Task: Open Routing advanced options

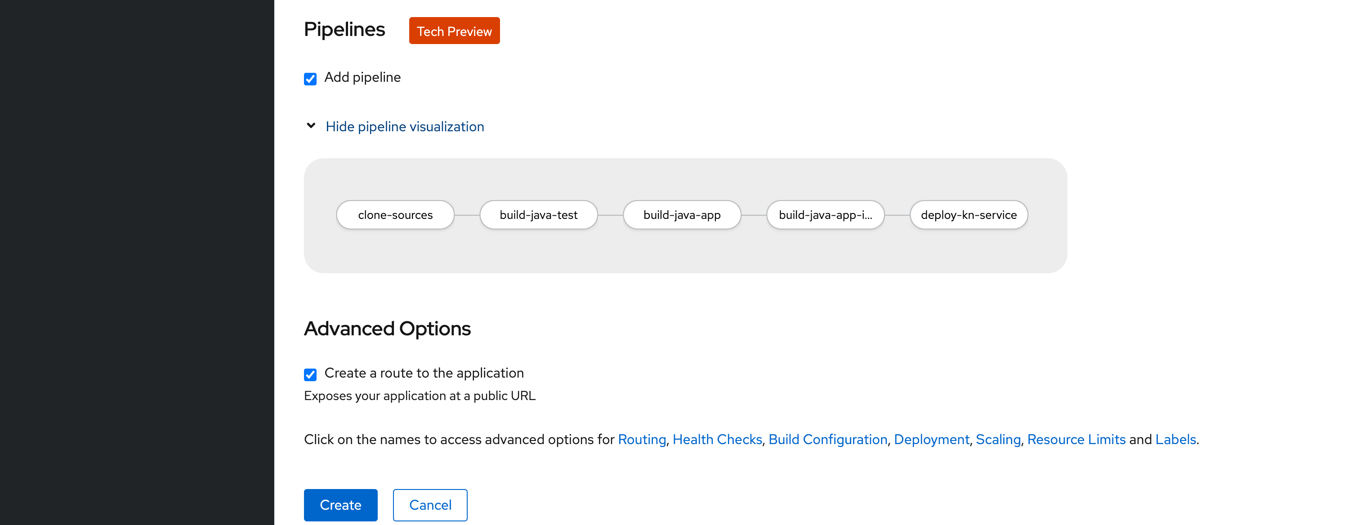Action: coord(642,439)
